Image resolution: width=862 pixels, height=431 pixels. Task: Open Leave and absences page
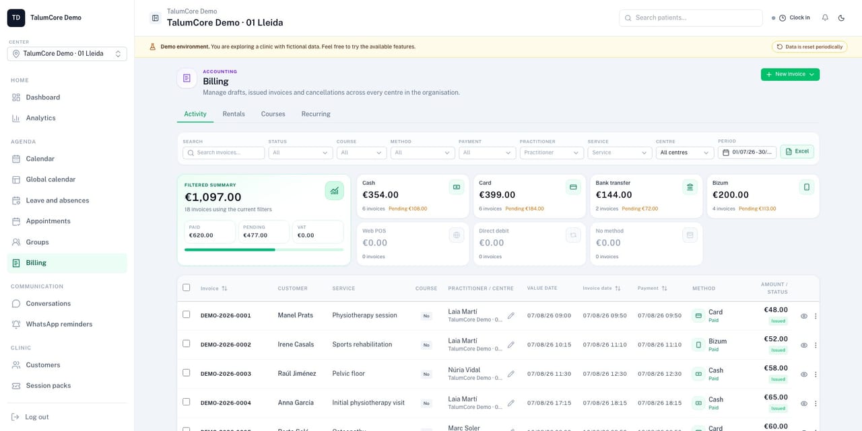[x=67, y=200]
